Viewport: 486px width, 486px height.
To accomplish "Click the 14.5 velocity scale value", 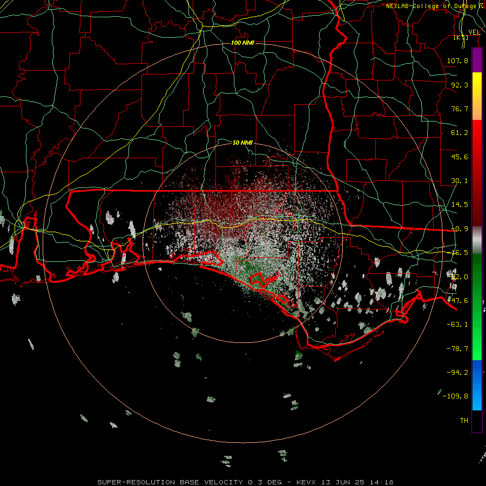I will pyautogui.click(x=460, y=205).
